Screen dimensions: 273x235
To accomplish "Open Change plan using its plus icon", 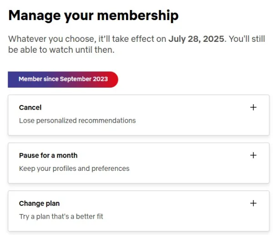I will (x=253, y=203).
